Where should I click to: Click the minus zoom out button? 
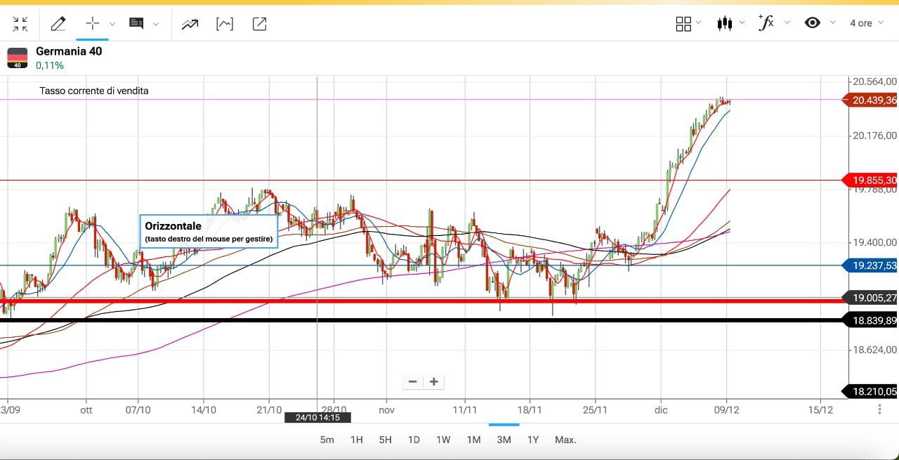pyautogui.click(x=413, y=381)
